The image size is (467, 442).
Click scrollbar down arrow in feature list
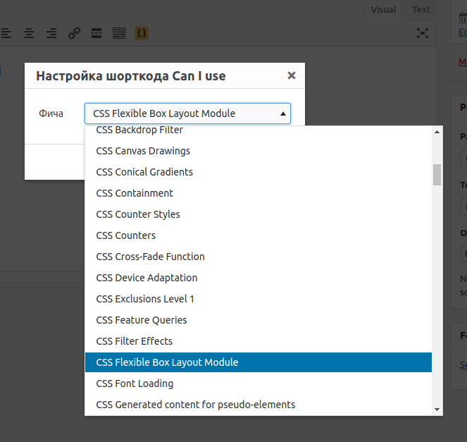tap(437, 409)
